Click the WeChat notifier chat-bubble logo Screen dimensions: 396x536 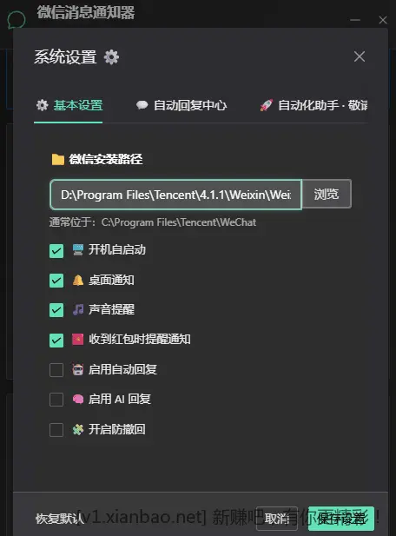click(16, 20)
